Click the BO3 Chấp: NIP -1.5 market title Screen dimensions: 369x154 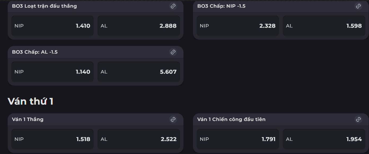pos(221,6)
